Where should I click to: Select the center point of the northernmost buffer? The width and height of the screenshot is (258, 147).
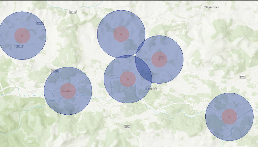tap(121, 34)
